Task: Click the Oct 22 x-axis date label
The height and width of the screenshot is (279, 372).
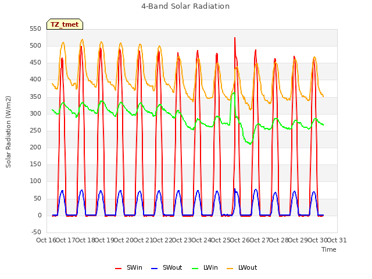Action: pyautogui.click(x=162, y=240)
